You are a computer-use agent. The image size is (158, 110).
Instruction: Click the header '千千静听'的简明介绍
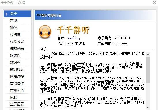(x=48, y=15)
